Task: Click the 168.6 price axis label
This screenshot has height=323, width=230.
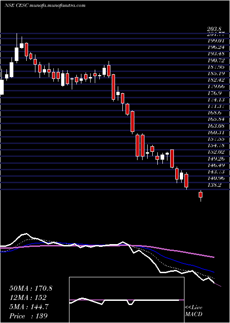Action: coord(214,113)
